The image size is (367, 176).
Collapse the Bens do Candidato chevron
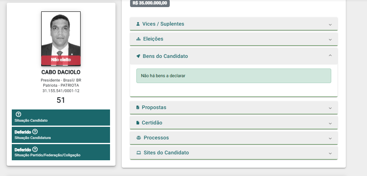tap(330, 56)
